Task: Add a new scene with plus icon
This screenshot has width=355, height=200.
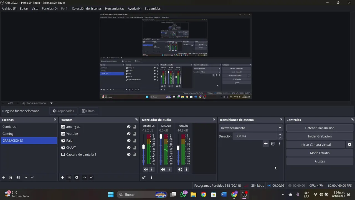Action: pyautogui.click(x=4, y=177)
